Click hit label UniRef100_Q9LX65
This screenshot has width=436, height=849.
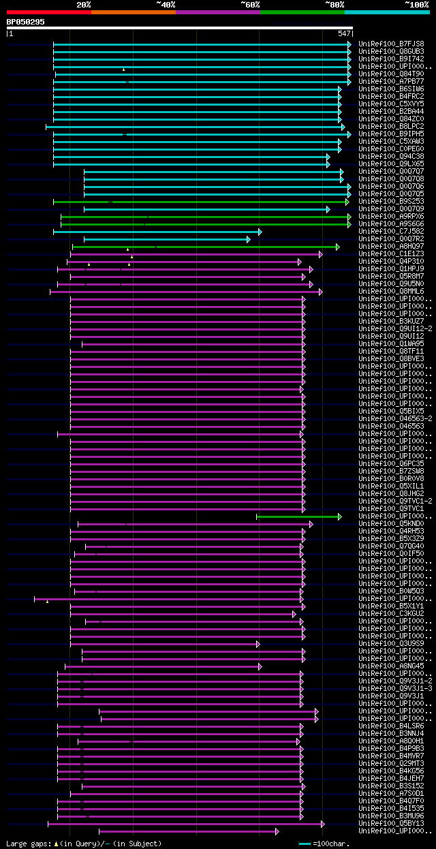click(x=391, y=164)
